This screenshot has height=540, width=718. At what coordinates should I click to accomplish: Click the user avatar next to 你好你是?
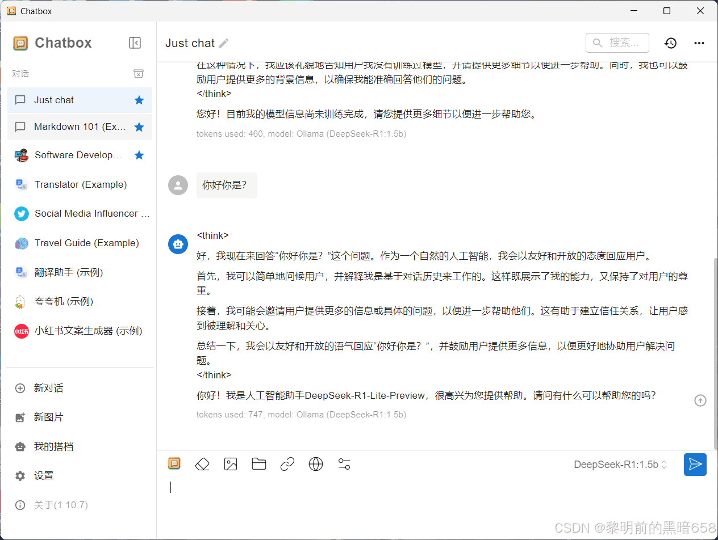point(178,185)
